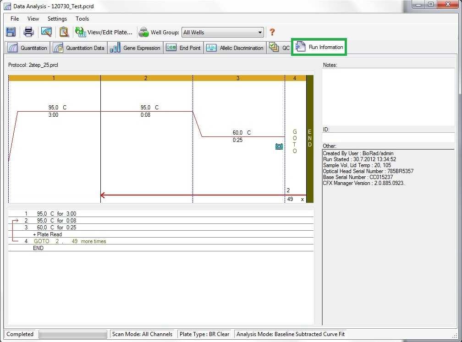Open the trace styles chart icon
Screen dimensions: 462x342
[x=46, y=32]
